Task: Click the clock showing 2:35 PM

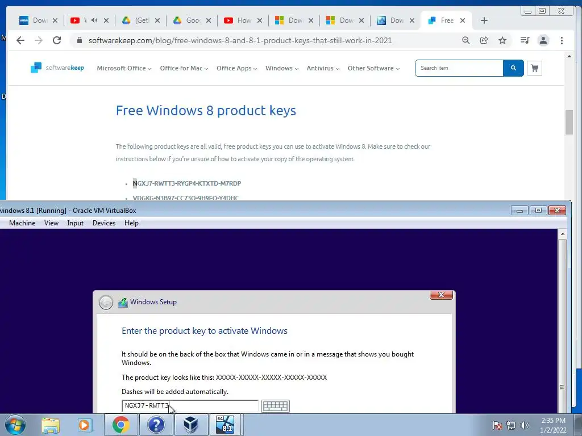Action: 553,421
